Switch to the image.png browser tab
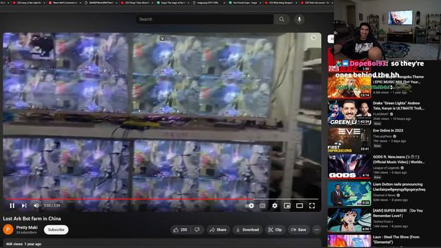 click(x=209, y=3)
